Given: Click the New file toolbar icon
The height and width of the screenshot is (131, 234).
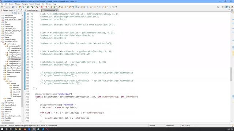Looking at the screenshot, I should [x=2, y=7].
